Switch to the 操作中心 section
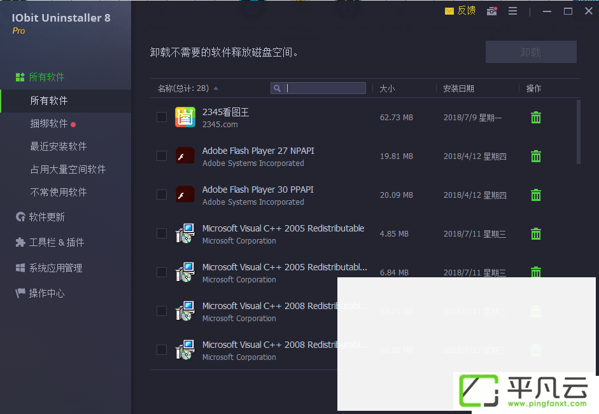 46,293
